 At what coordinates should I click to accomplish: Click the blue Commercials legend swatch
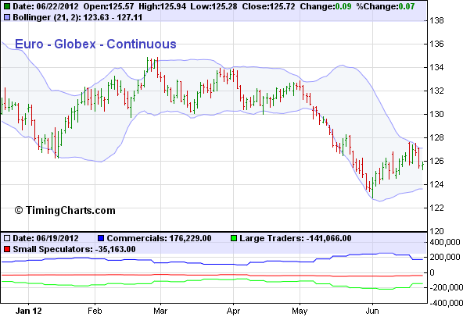tap(101, 238)
